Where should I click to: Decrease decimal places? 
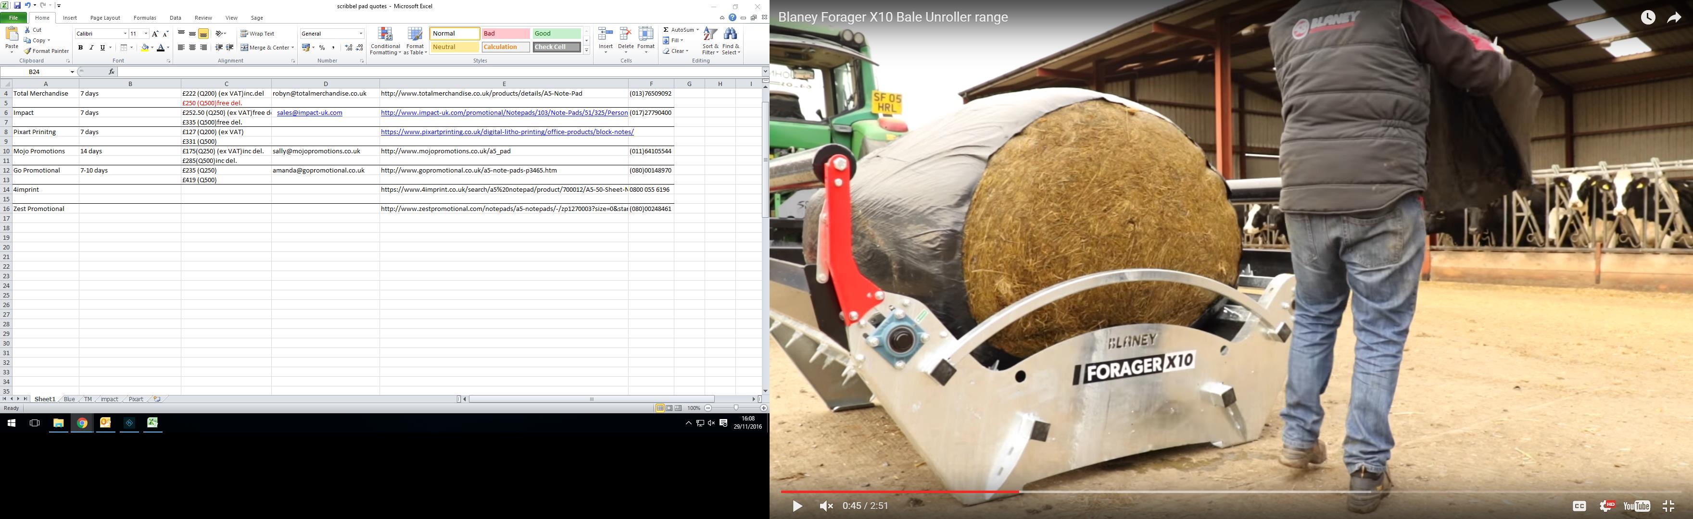coord(359,47)
